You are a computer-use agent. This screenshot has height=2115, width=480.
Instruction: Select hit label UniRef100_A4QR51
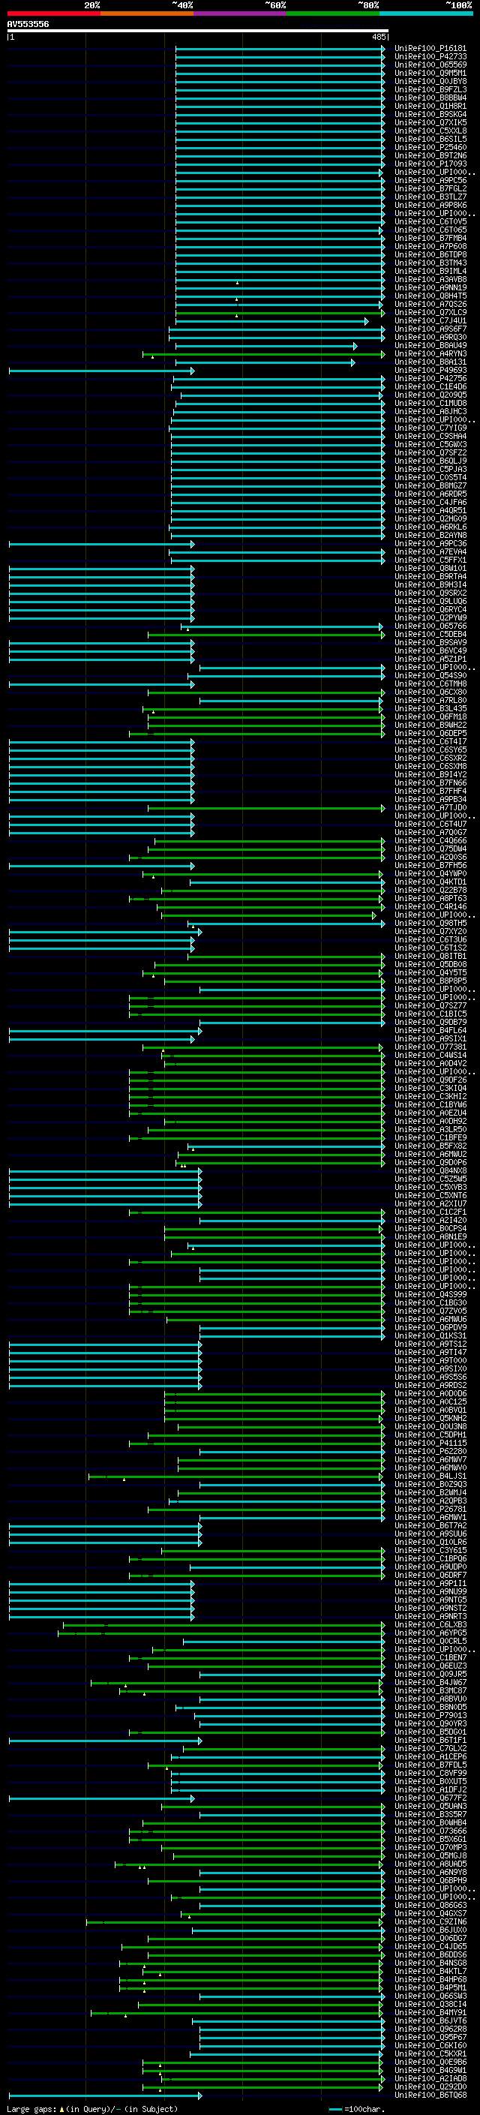click(430, 511)
